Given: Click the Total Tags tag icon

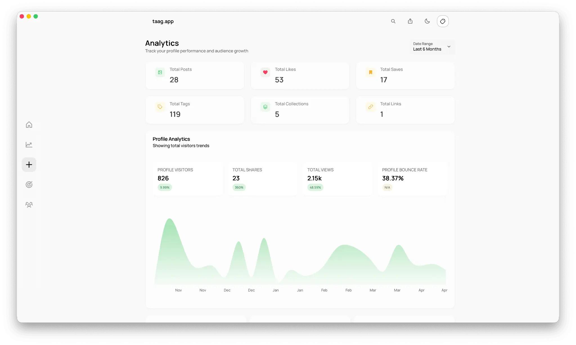Looking at the screenshot, I should pos(160,107).
